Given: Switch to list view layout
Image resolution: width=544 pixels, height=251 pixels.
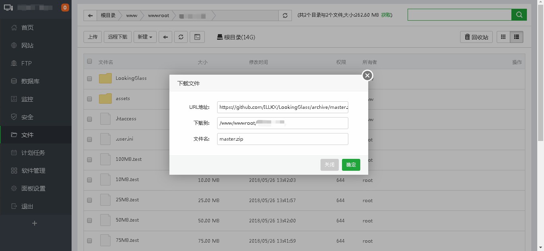Looking at the screenshot, I should click(517, 37).
